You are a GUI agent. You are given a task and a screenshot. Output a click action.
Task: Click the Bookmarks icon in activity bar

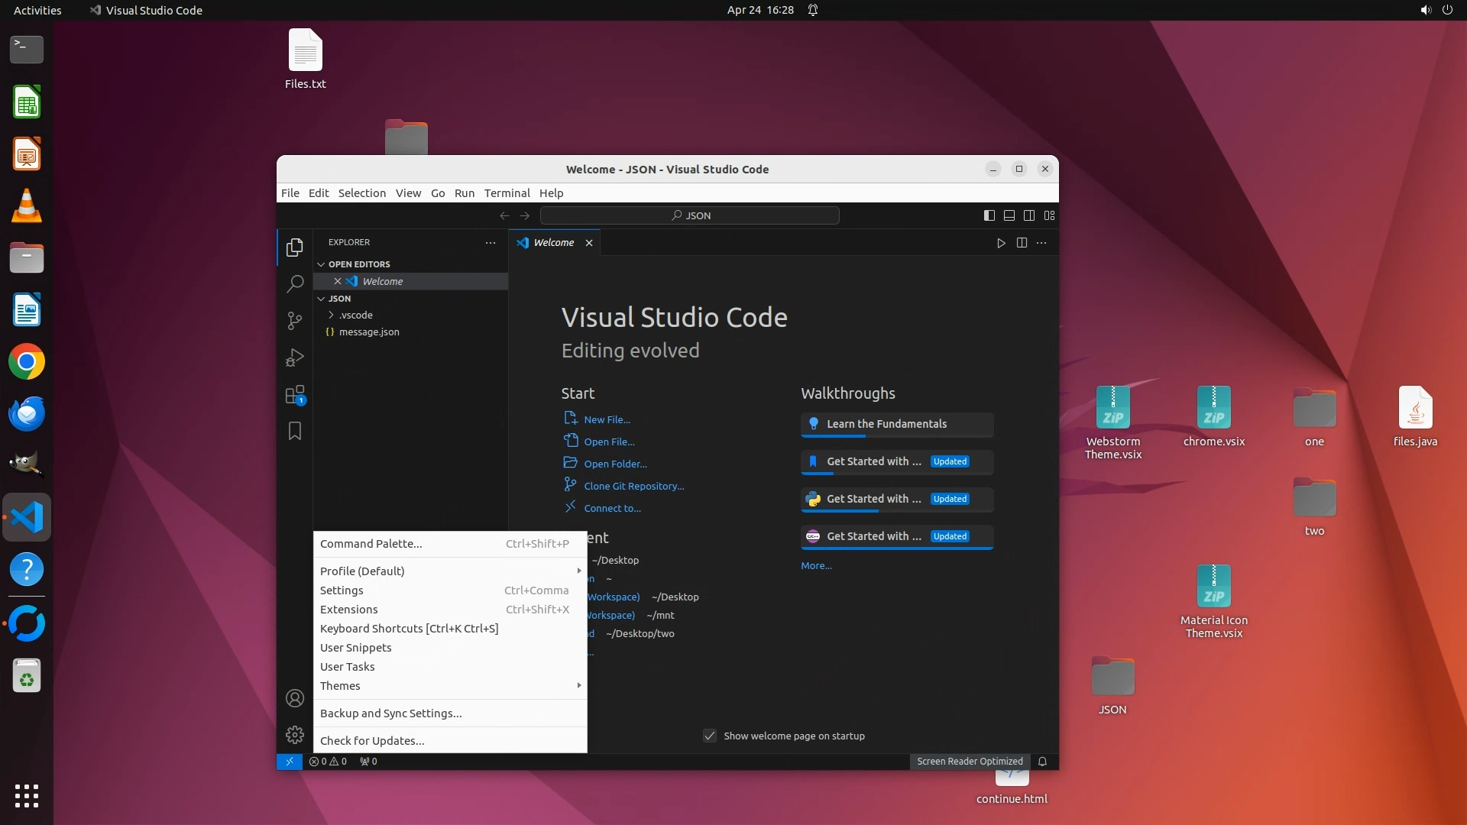[x=294, y=432]
